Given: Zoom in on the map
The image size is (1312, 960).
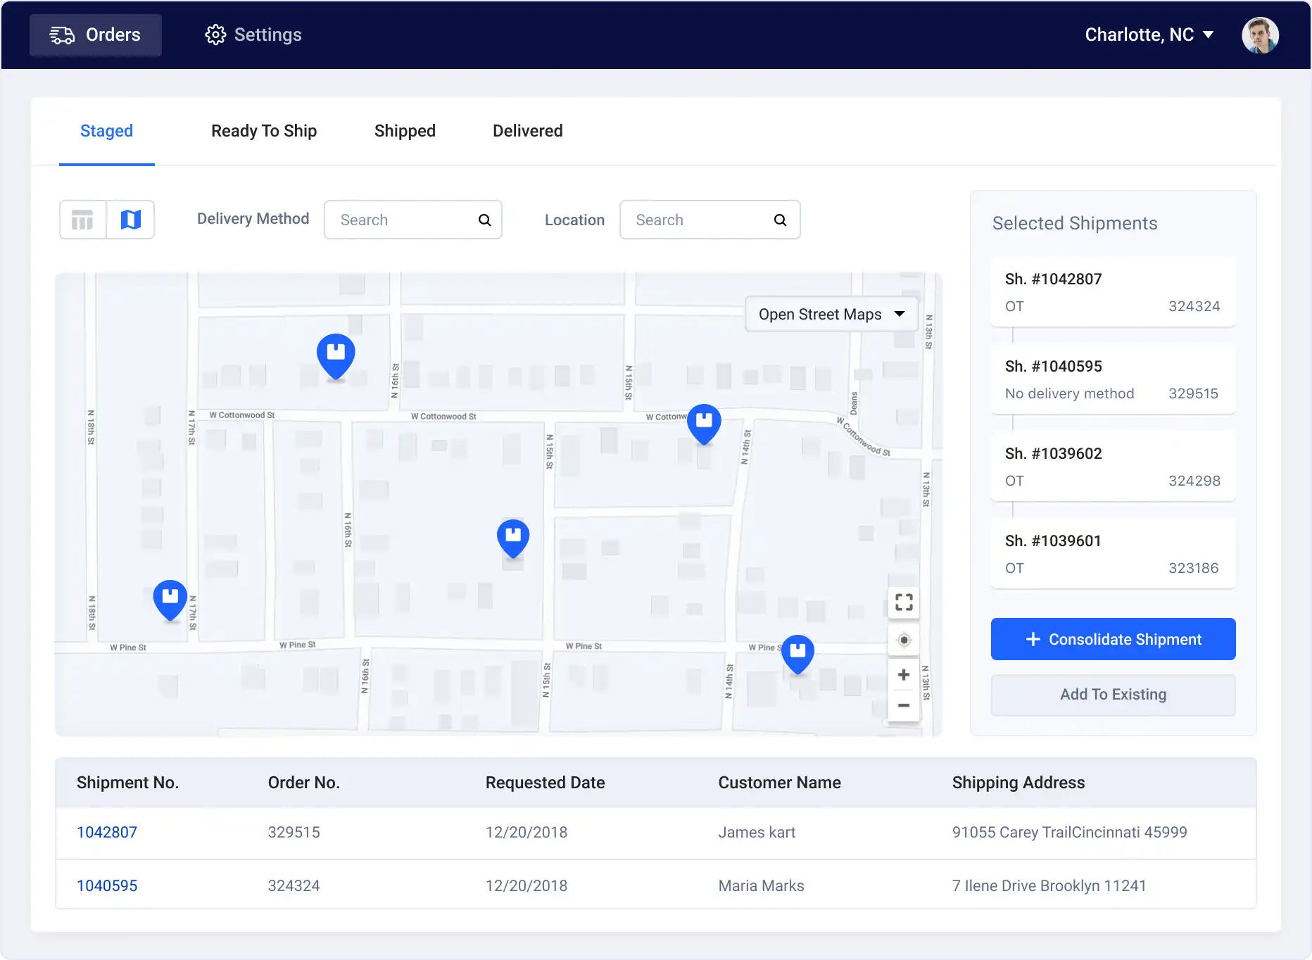Looking at the screenshot, I should tap(904, 675).
